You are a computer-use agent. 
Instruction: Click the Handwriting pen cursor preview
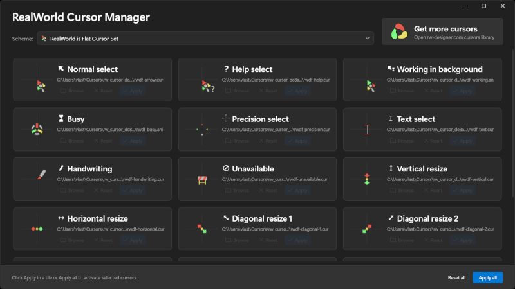click(x=42, y=174)
